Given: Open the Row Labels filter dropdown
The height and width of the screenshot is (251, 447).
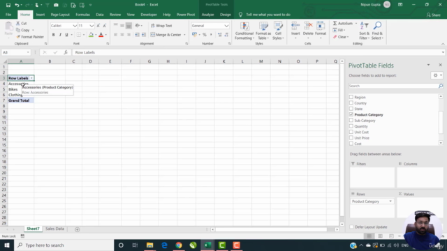Looking at the screenshot, I should pyautogui.click(x=31, y=78).
